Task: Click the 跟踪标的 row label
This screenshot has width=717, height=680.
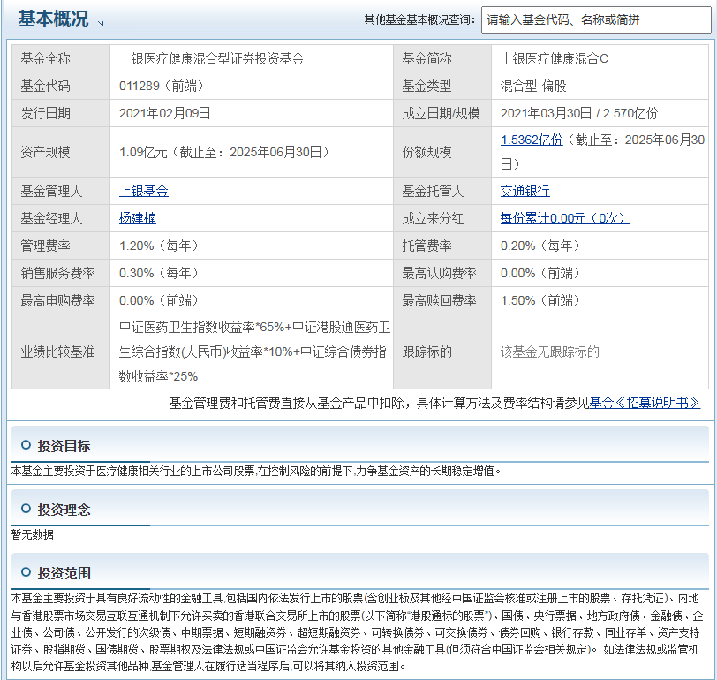Action: (x=426, y=351)
